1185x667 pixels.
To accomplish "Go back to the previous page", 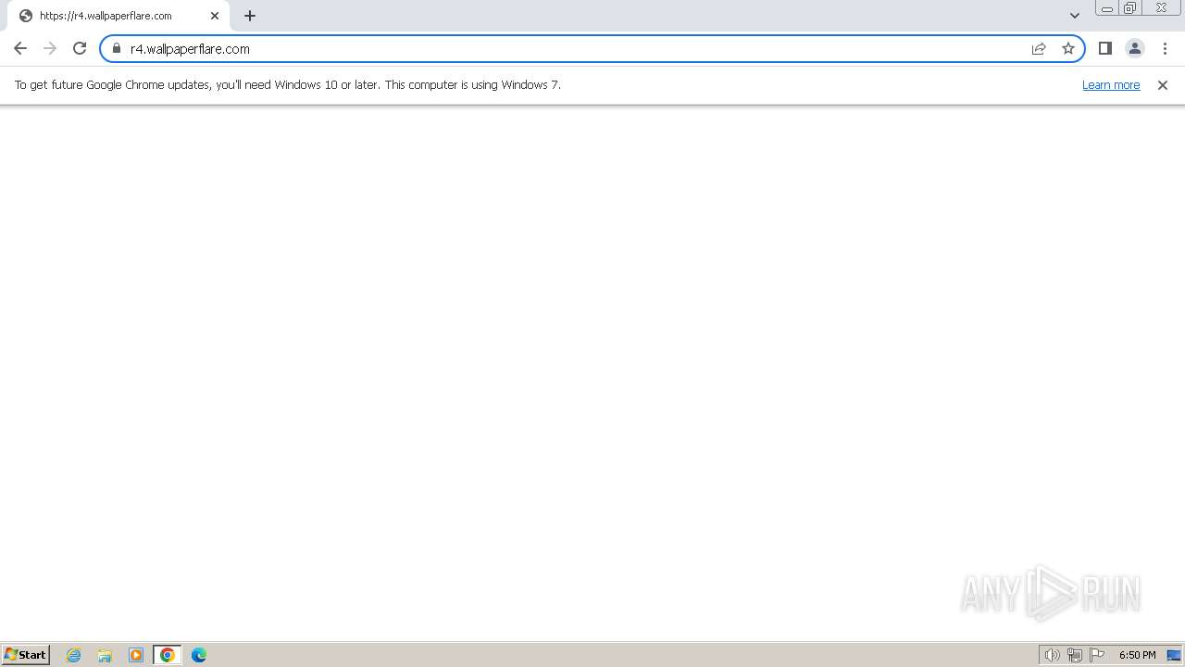I will coord(20,48).
